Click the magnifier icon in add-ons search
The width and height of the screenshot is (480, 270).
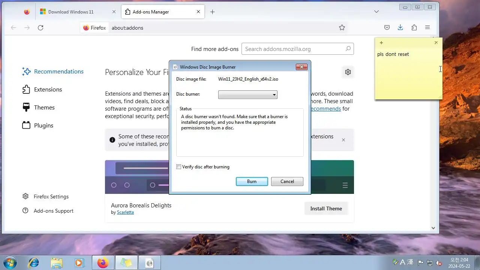pos(348,49)
